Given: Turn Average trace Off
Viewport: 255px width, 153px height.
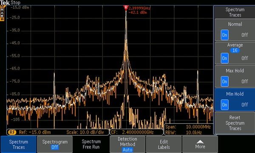Looking at the screenshot, I should [244, 58].
